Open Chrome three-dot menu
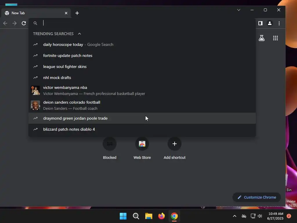Screen dimensions: 297x223 pyautogui.click(x=279, y=23)
